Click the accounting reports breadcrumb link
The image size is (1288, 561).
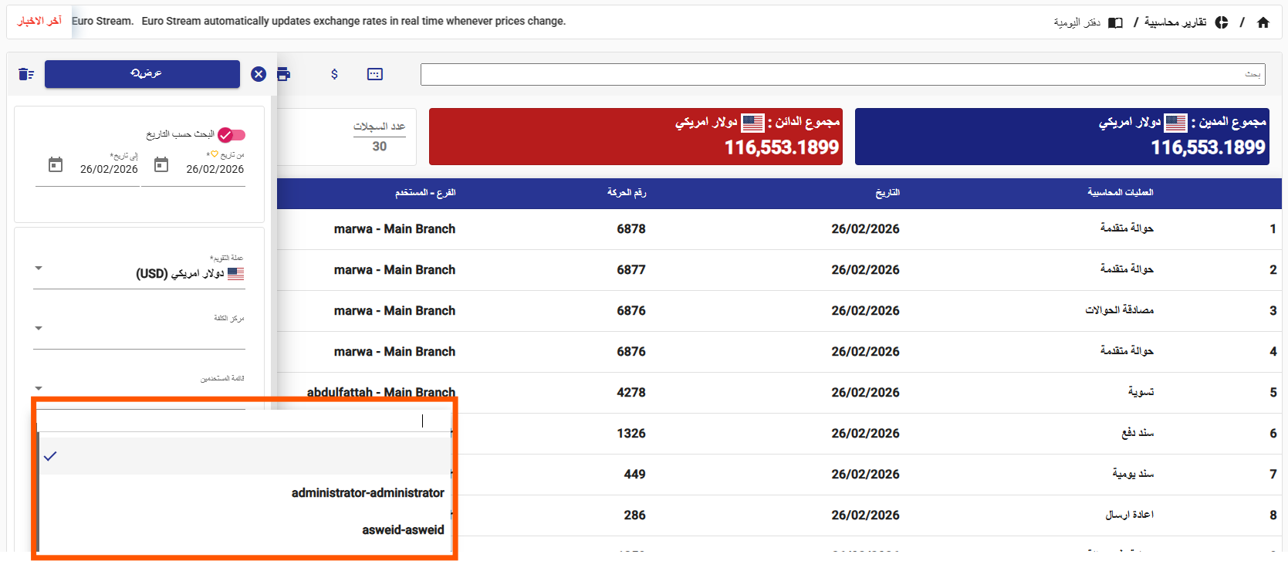[1175, 22]
